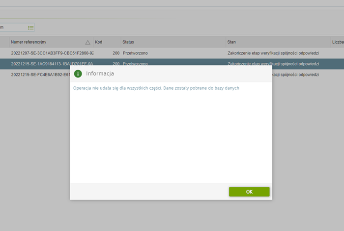Click Przetworzono status in the first row
This screenshot has width=344, height=231.
tap(135, 52)
